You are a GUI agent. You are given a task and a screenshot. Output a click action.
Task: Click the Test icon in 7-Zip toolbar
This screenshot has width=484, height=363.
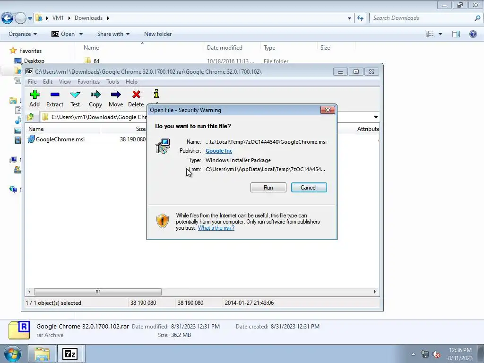point(75,95)
